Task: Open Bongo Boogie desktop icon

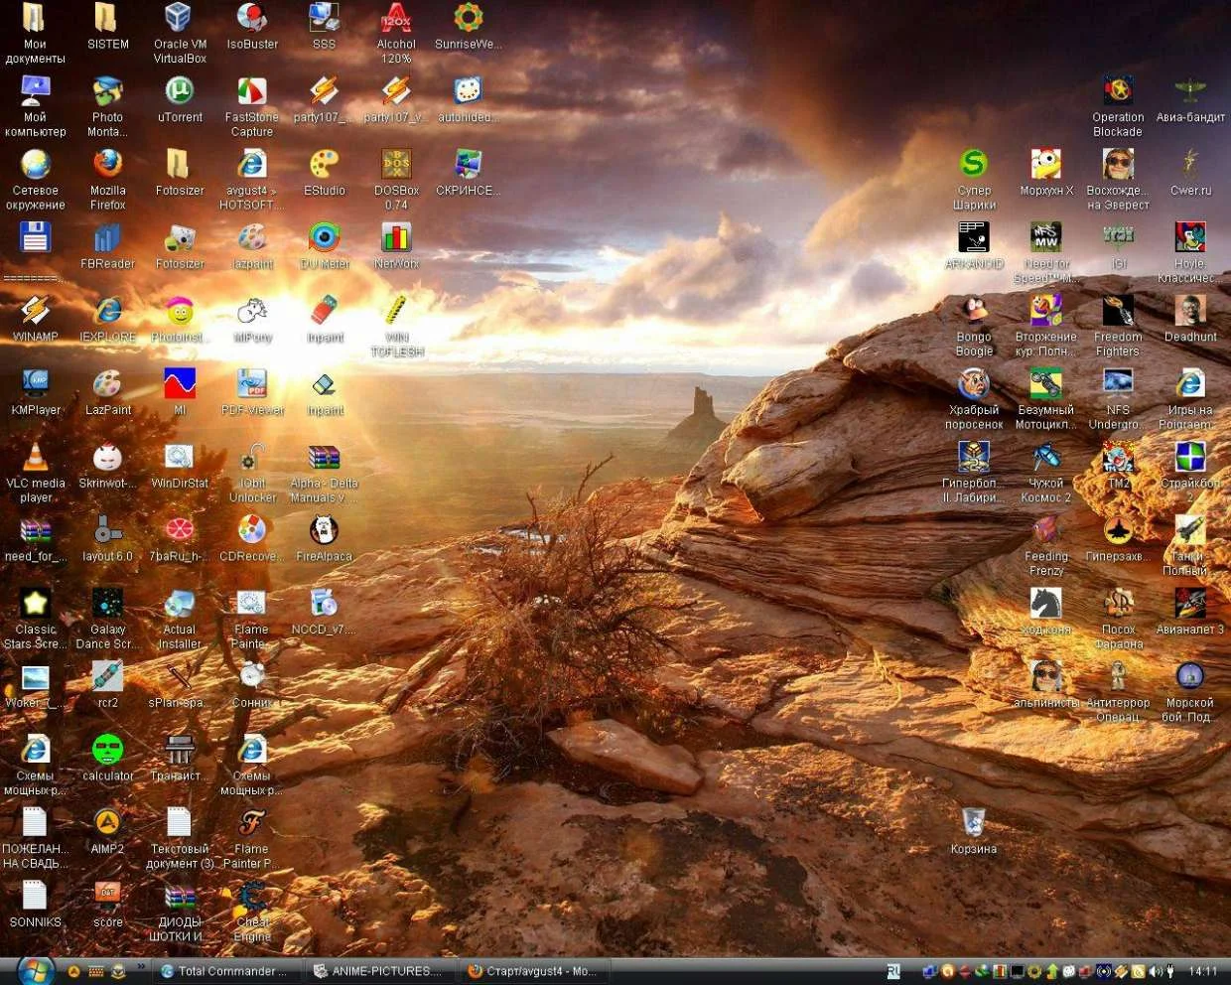Action: 974,326
